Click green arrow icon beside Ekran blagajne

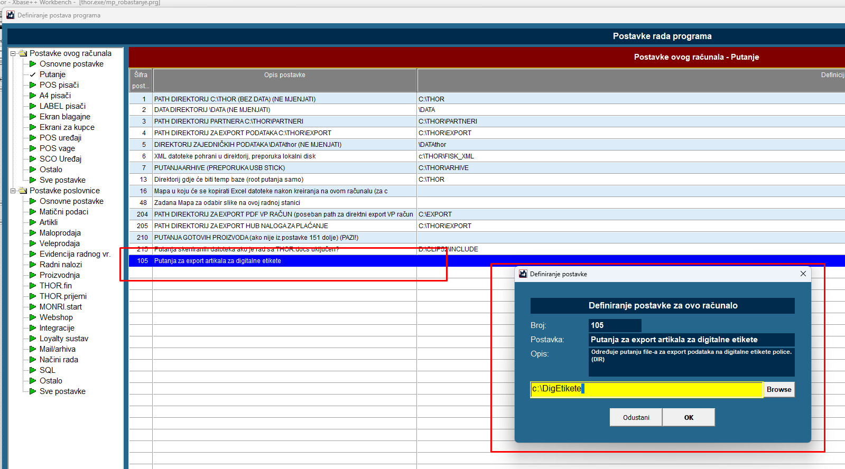pyautogui.click(x=33, y=117)
